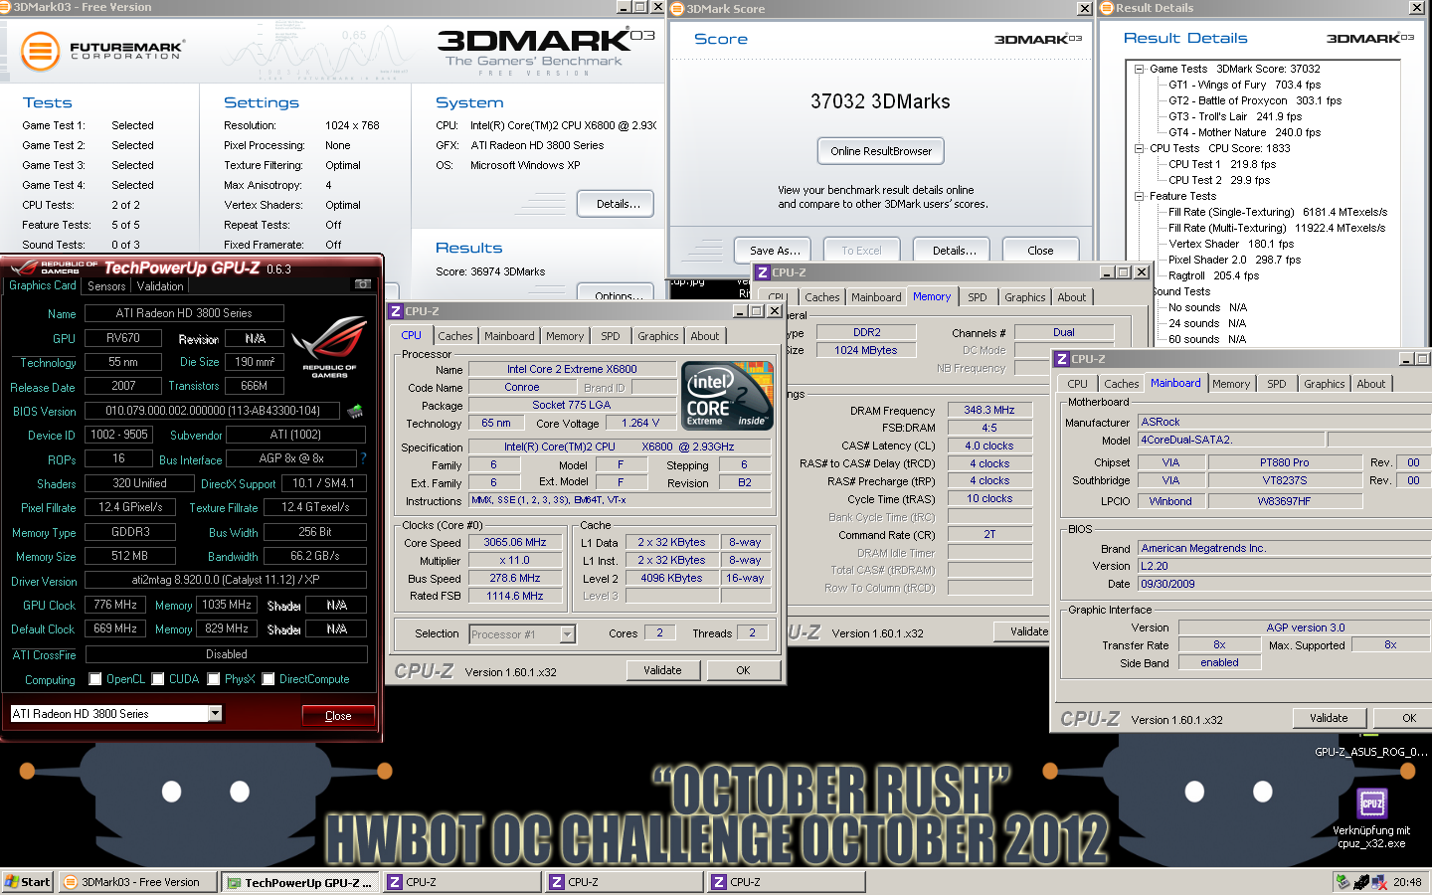Click the Core Speed 3065.06 MHz value

[514, 542]
